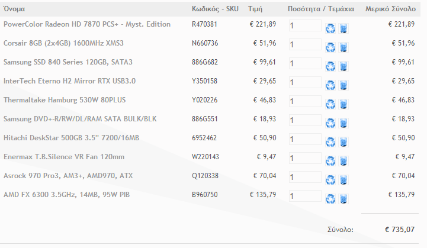The image size is (427, 248).
Task: View Samsung SSD 840 Series 120GB details
Action: [68, 62]
